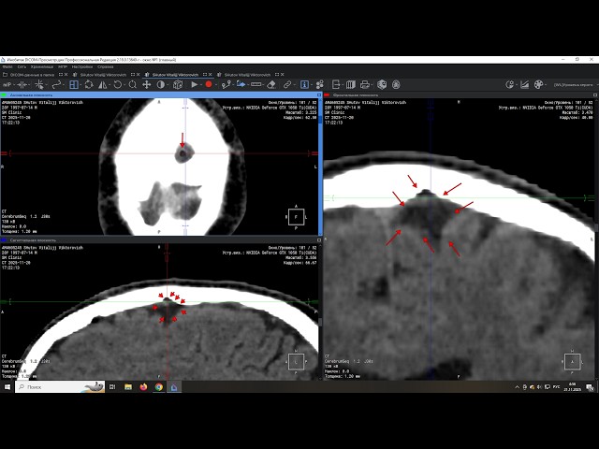
Task: Switch to the last Sikutov Vitalij tab
Action: [247, 75]
